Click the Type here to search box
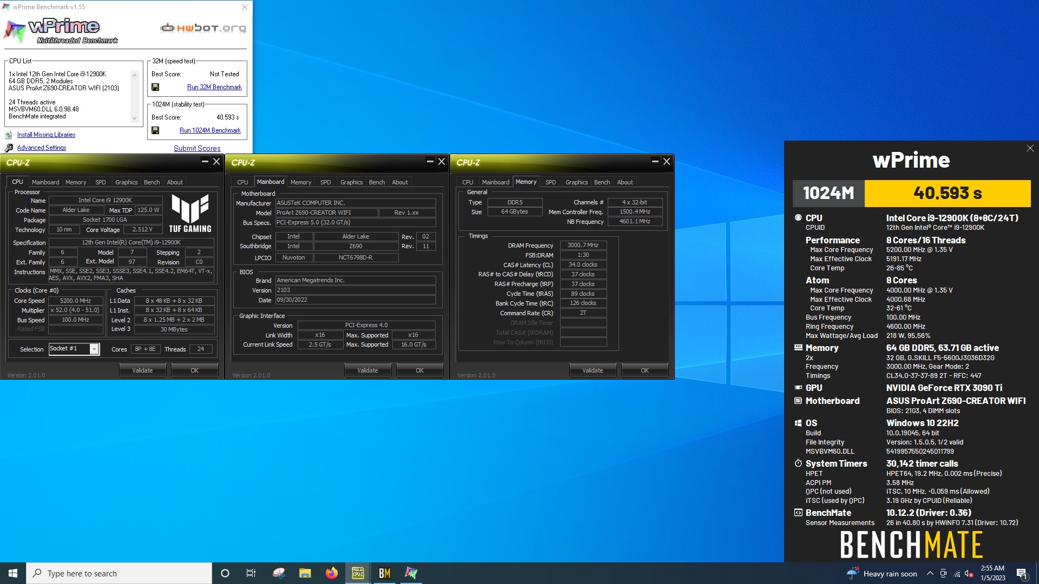Viewport: 1039px width, 584px height. tap(119, 573)
